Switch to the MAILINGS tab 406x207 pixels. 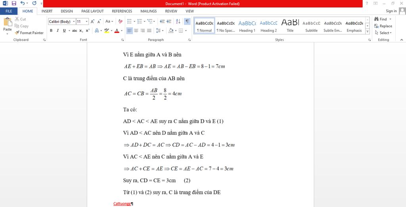pos(149,11)
